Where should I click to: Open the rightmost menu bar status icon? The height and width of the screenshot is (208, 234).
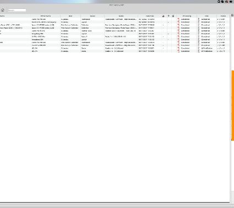tap(231, 2)
